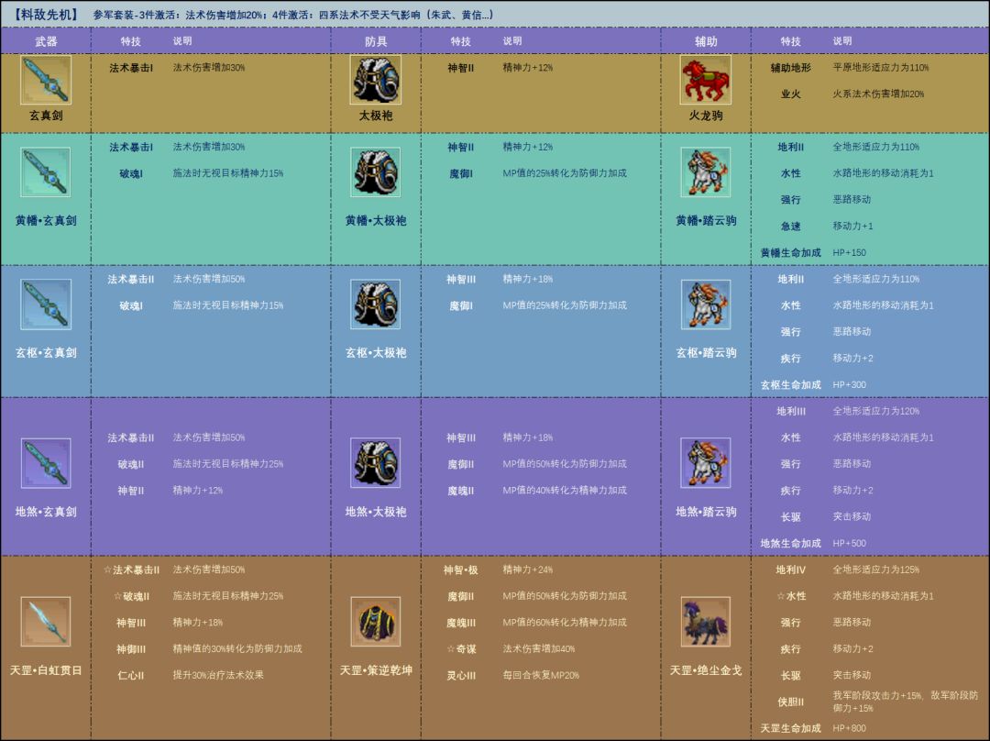
Task: Select the 玄枢•踏云驹 mount icon
Action: pos(706,304)
